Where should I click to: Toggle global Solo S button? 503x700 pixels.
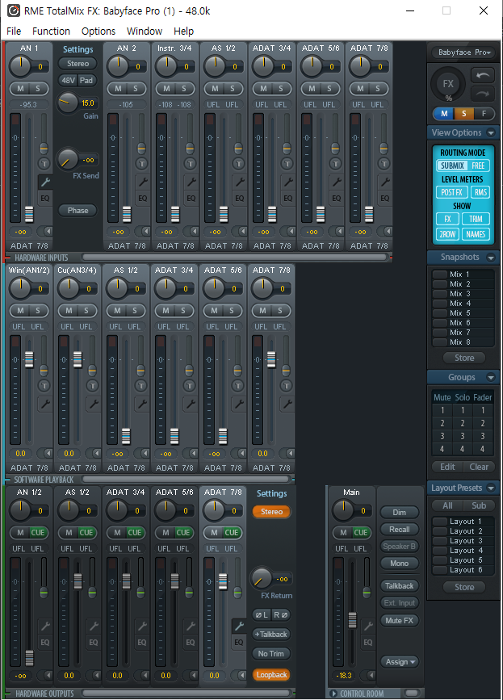point(464,113)
